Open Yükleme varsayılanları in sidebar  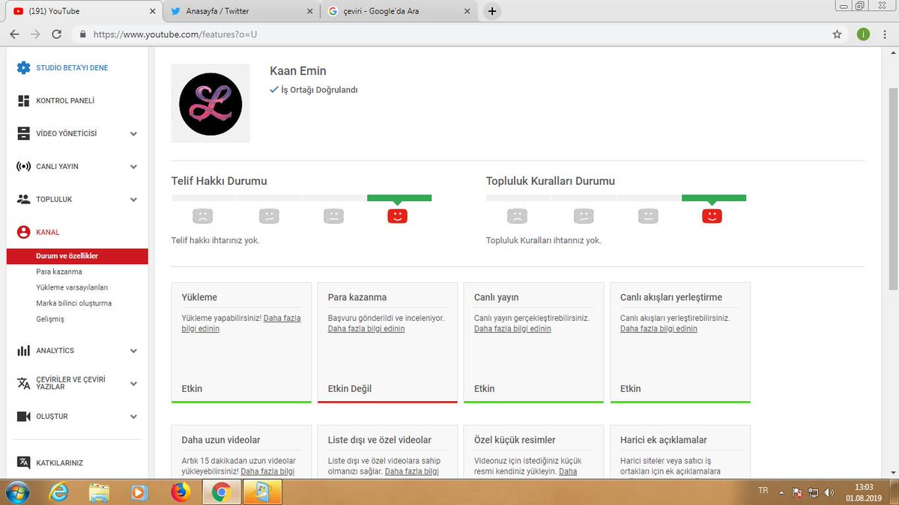[x=72, y=287]
